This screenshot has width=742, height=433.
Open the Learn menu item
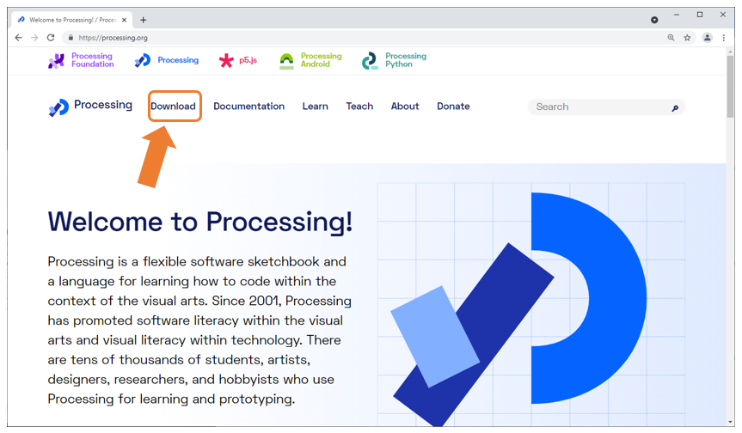[316, 107]
